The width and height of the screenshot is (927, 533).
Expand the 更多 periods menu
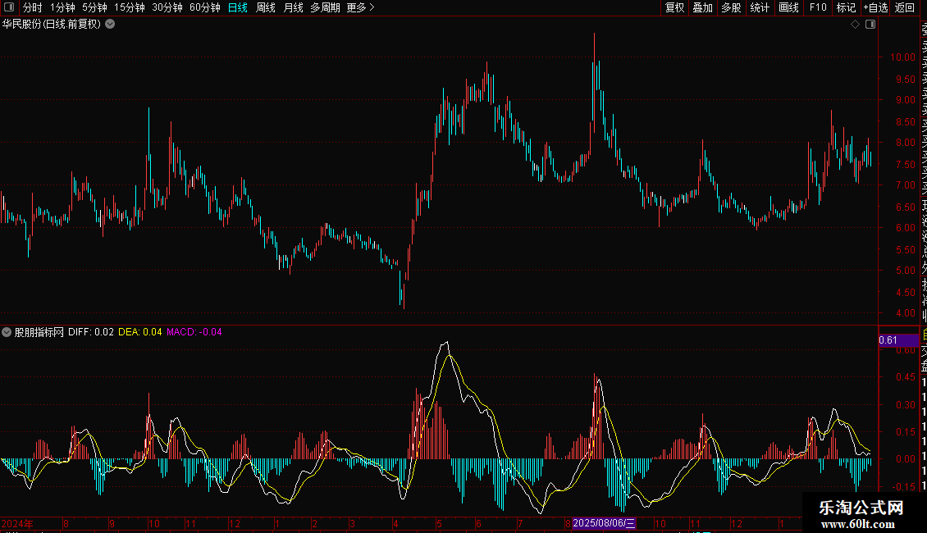[360, 7]
